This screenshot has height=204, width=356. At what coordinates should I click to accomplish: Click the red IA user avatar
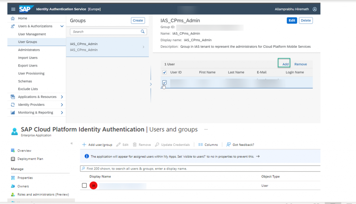click(93, 186)
